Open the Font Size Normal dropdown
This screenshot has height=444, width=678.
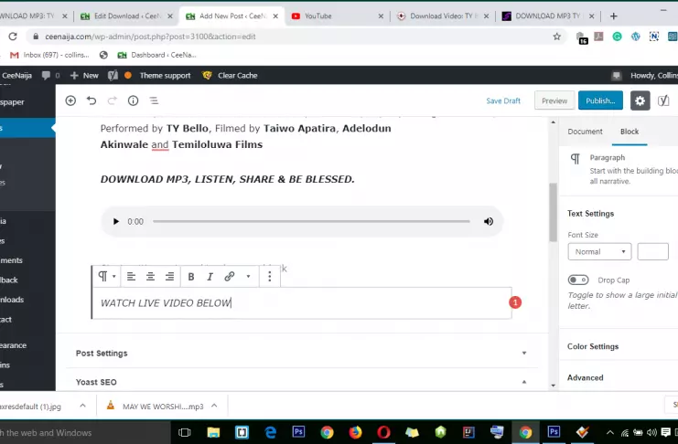[x=599, y=252]
